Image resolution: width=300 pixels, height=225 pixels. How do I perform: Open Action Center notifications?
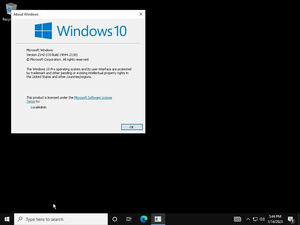point(291,219)
